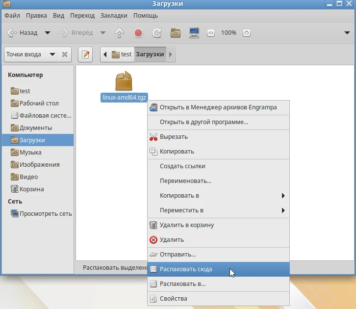Click the red Stop loading icon
The height and width of the screenshot is (309, 356).
point(138,33)
